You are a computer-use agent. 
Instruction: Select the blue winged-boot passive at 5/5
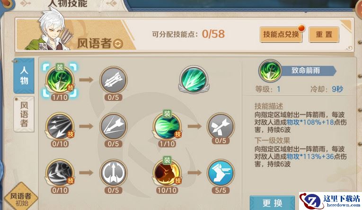click(221, 173)
